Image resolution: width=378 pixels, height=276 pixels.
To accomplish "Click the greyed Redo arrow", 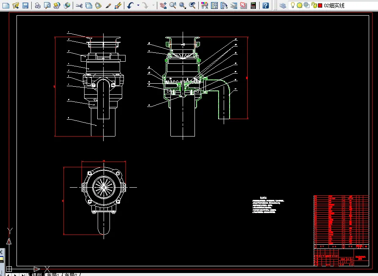I will (x=145, y=5).
